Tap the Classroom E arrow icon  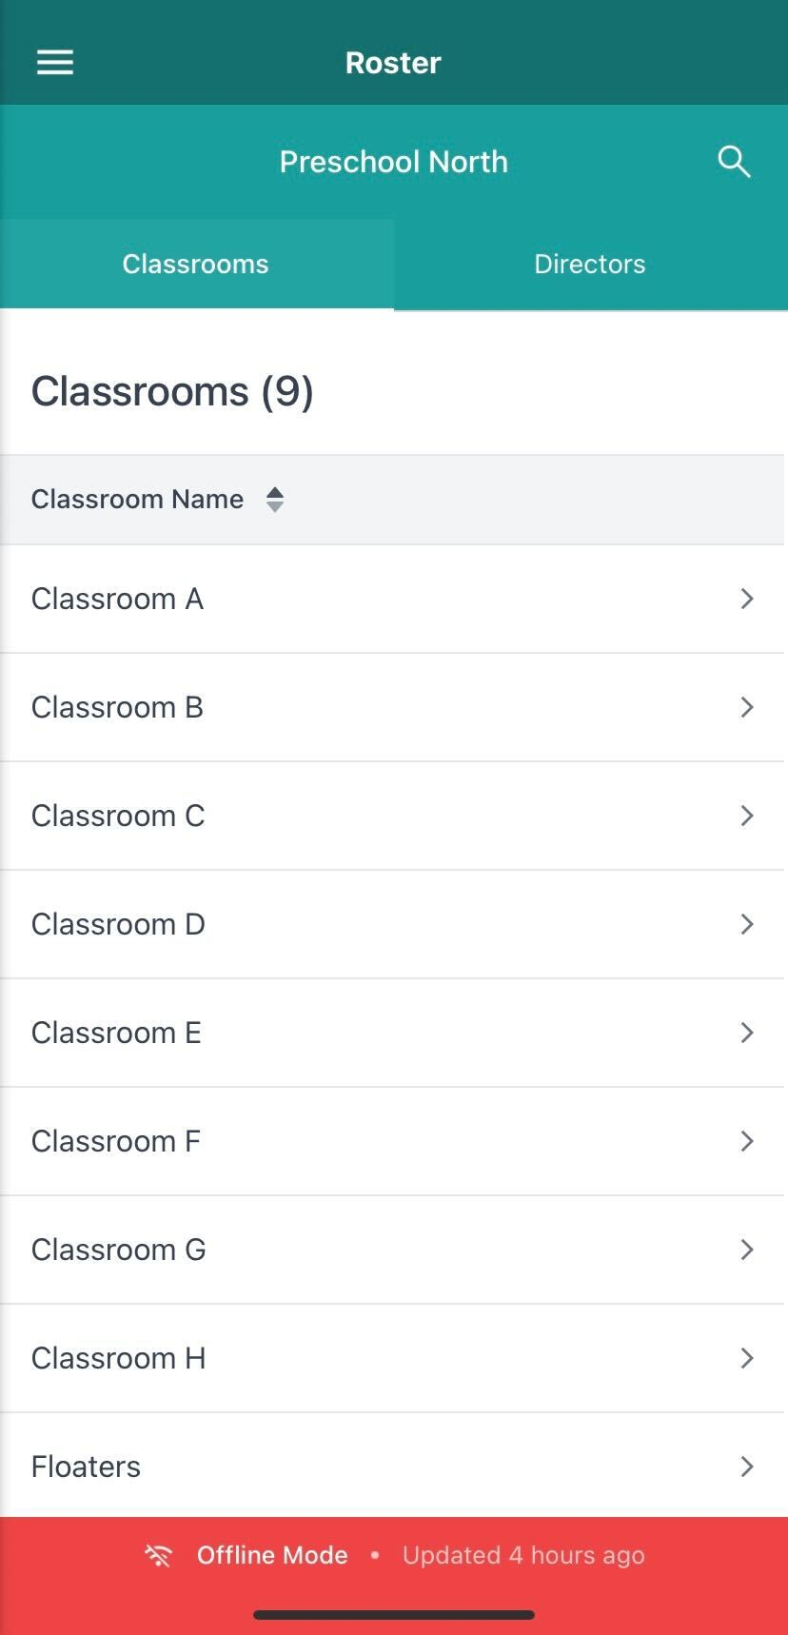(747, 1033)
